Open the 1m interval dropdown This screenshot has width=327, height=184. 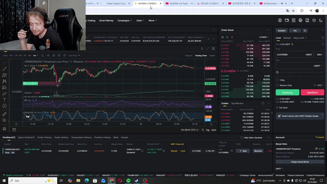pyautogui.click(x=35, y=55)
